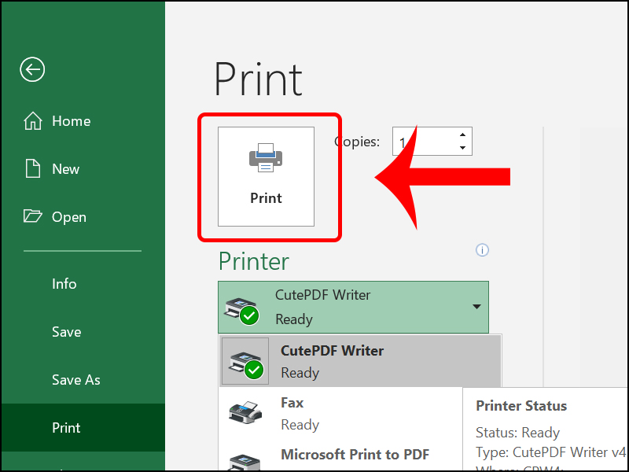Viewport: 629px width, 472px height.
Task: Click the Open folder icon
Action: [x=31, y=216]
